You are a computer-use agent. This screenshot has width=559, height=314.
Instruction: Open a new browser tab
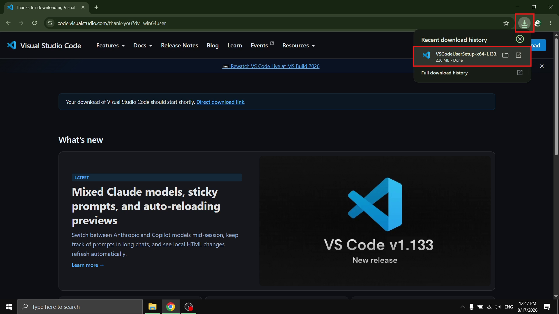tap(96, 7)
